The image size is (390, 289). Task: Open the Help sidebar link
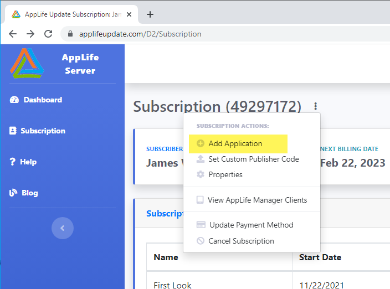(23, 162)
